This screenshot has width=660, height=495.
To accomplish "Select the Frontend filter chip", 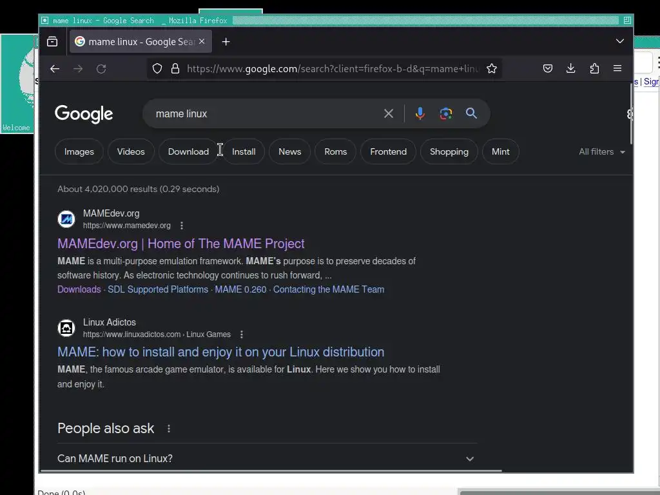I will tap(388, 151).
